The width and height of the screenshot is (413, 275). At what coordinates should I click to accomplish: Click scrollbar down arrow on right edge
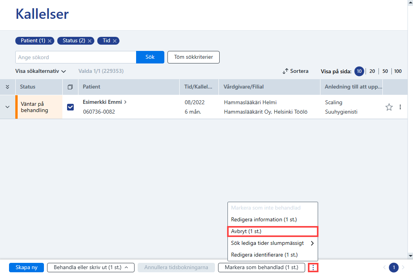click(410, 255)
